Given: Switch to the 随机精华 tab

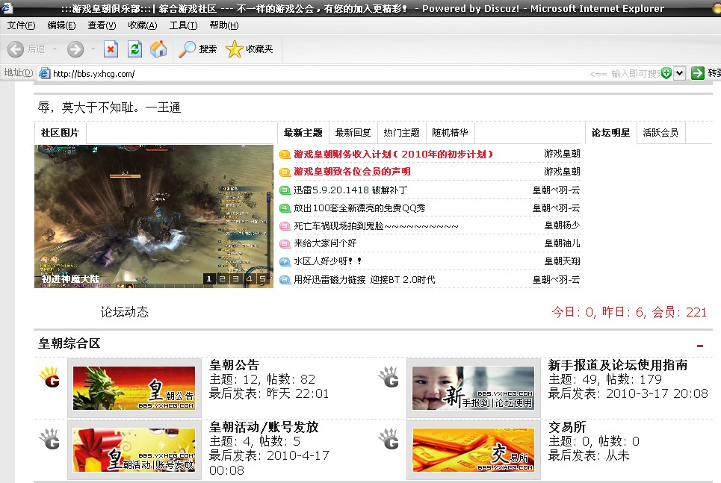Looking at the screenshot, I should pos(451,133).
